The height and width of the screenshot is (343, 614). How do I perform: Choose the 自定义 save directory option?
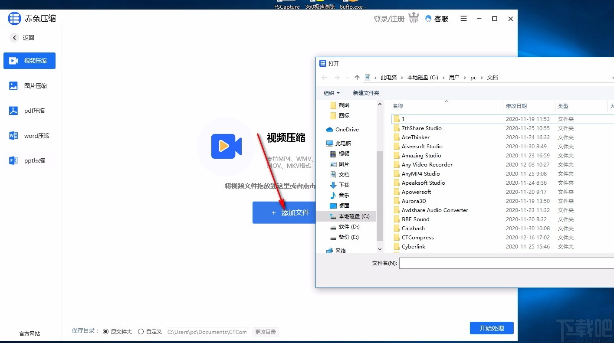[141, 331]
